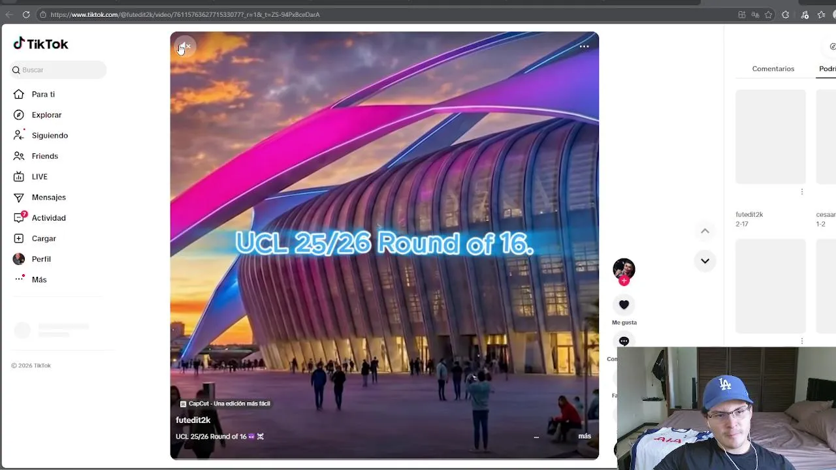Open the browser translate icon
This screenshot has width=836, height=470.
click(755, 14)
